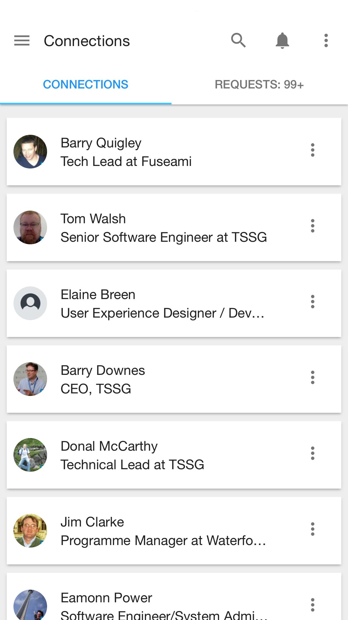
Task: Open options menu for Barry Downes
Action: point(313,377)
